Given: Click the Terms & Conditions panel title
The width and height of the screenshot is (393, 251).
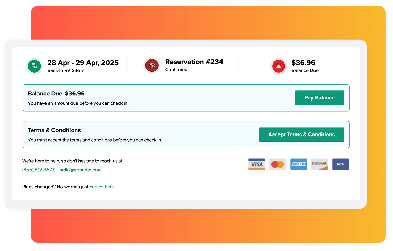Looking at the screenshot, I should (x=54, y=130).
